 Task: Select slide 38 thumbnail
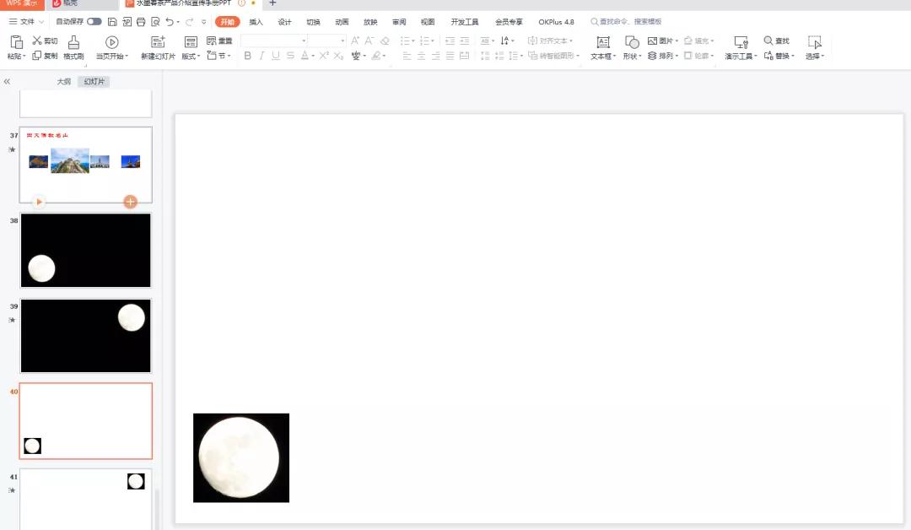[x=85, y=250]
